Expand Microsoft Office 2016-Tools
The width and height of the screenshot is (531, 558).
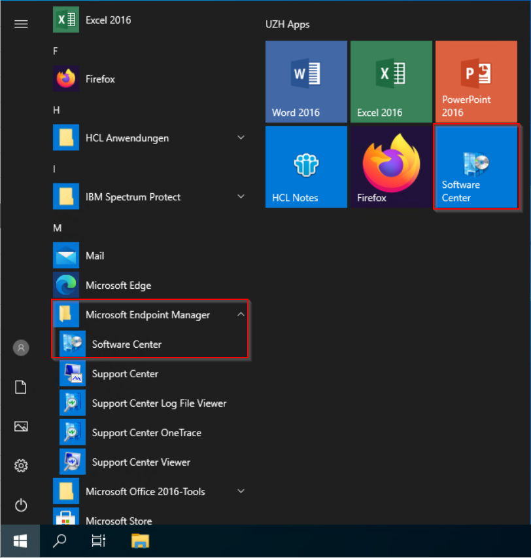[x=241, y=491]
